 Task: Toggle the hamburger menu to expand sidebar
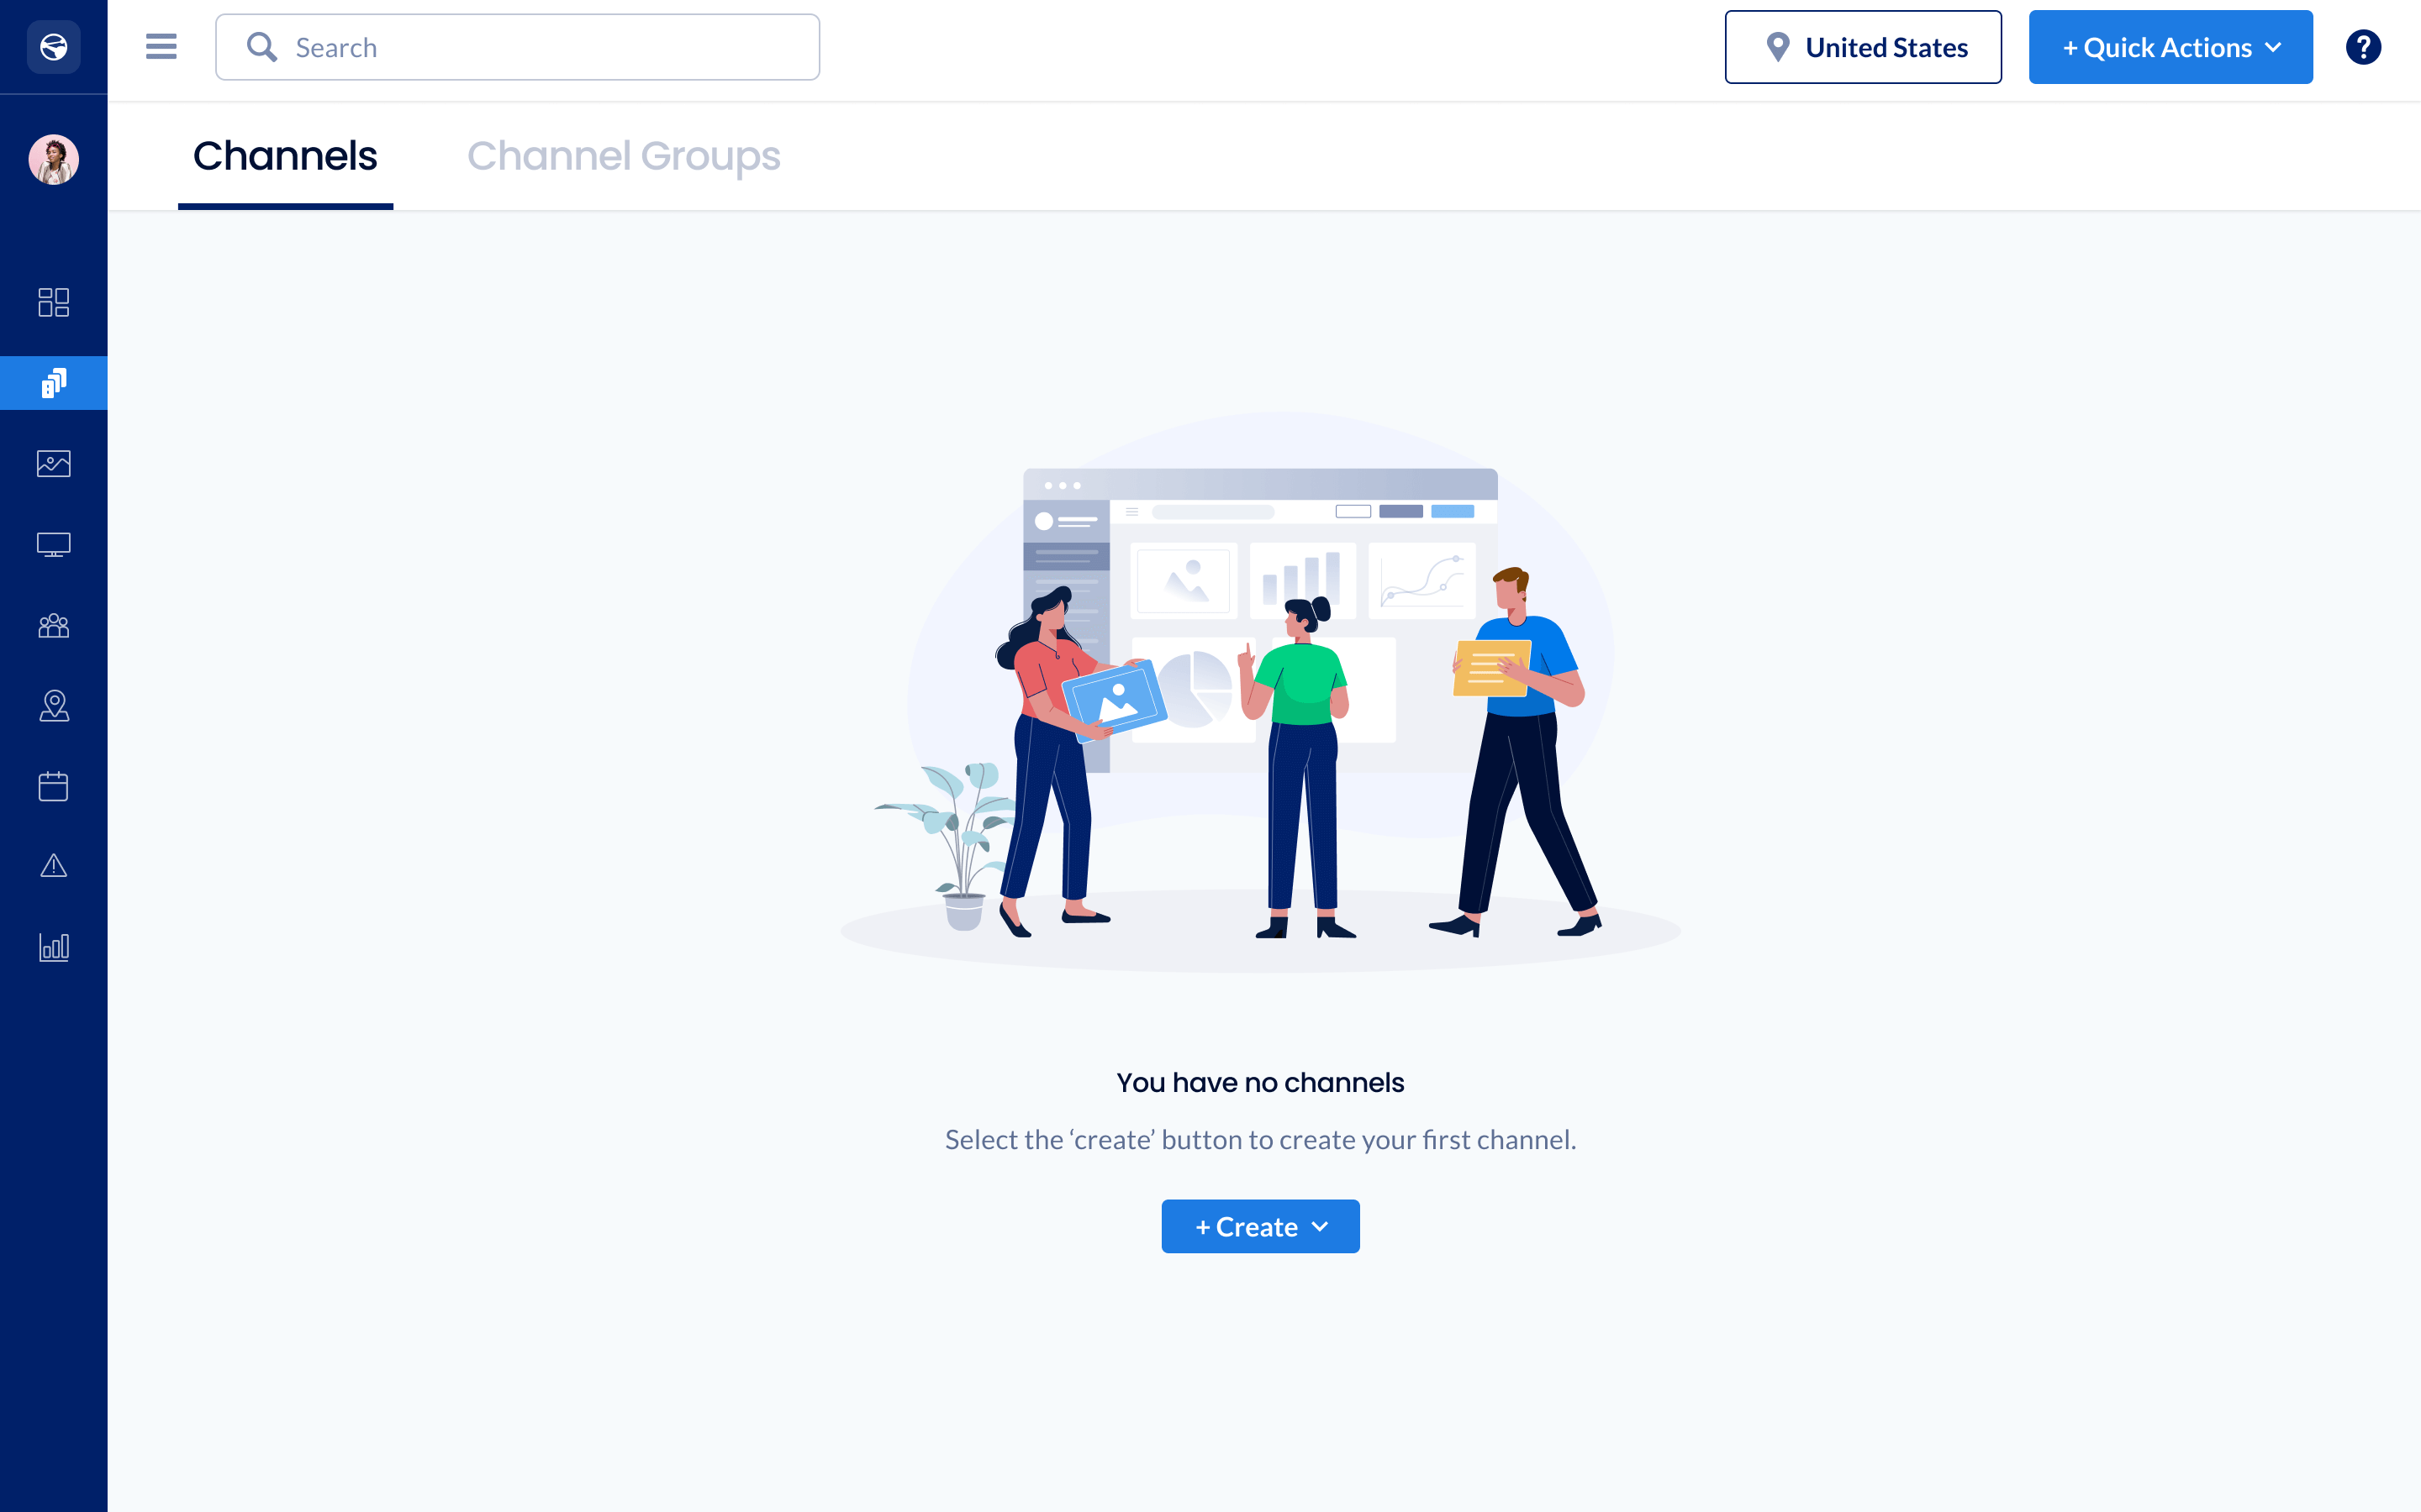point(161,47)
